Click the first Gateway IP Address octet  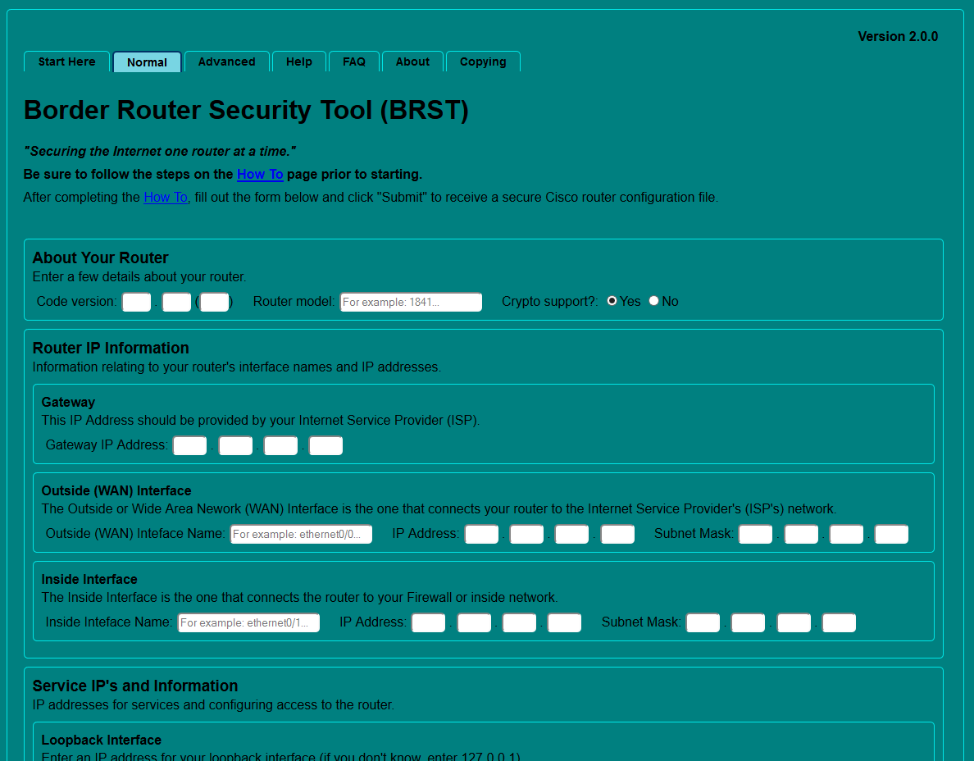click(189, 445)
